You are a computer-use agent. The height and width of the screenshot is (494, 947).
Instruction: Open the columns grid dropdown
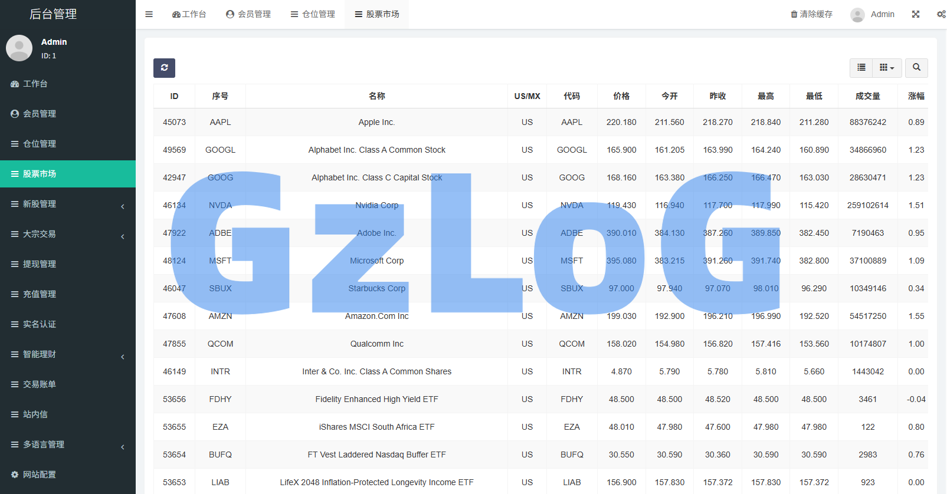[887, 68]
